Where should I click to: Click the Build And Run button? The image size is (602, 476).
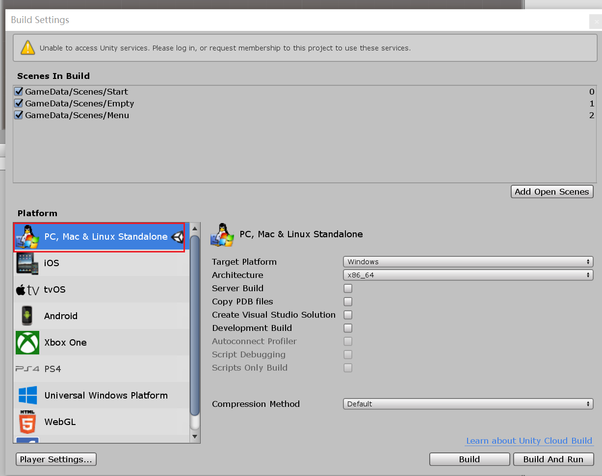pos(553,459)
